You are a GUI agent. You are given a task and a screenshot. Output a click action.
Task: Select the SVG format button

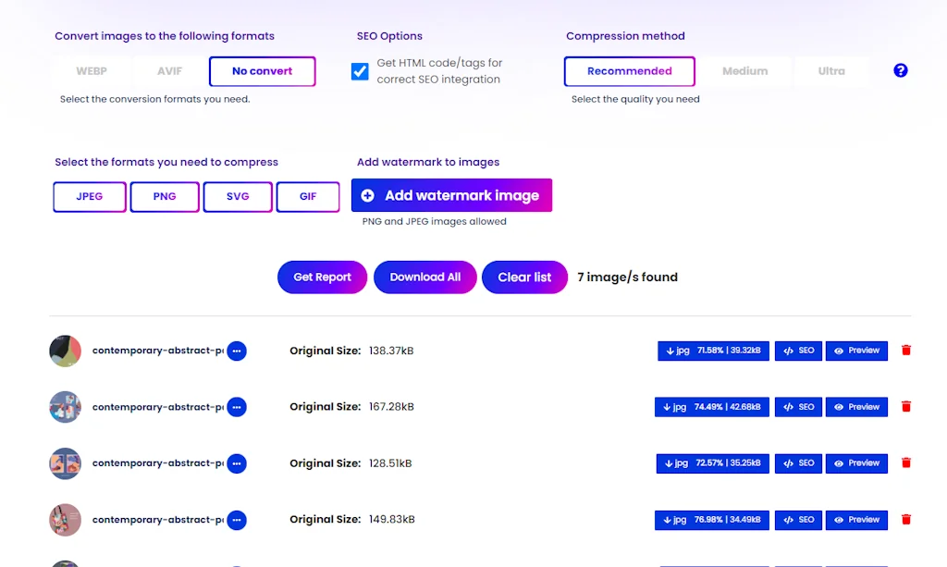click(237, 196)
